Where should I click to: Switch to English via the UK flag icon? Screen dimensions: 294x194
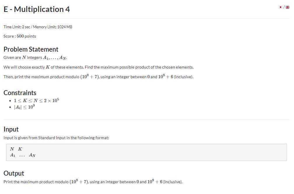tap(288, 7)
